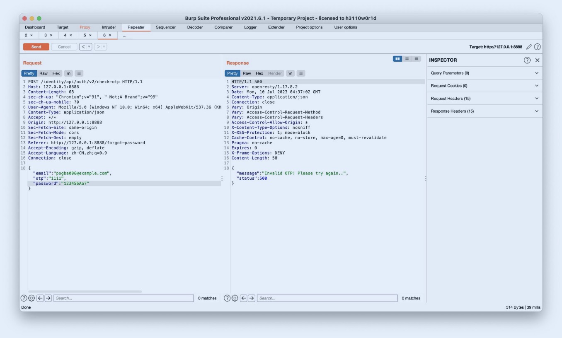Open the Inspector help question mark icon
562x338 pixels.
pos(527,60)
